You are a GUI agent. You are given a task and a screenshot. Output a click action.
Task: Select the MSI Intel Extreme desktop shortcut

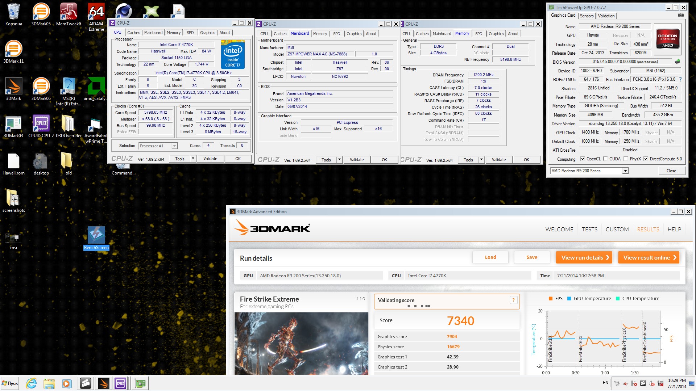(x=69, y=92)
